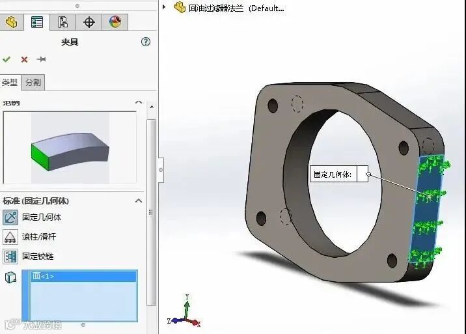
Task: Collapse the 标准 (固定几何体) section
Action: pyautogui.click(x=139, y=201)
